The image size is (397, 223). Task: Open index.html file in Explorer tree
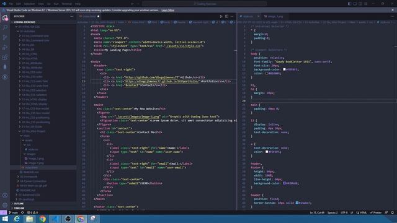tap(43, 168)
